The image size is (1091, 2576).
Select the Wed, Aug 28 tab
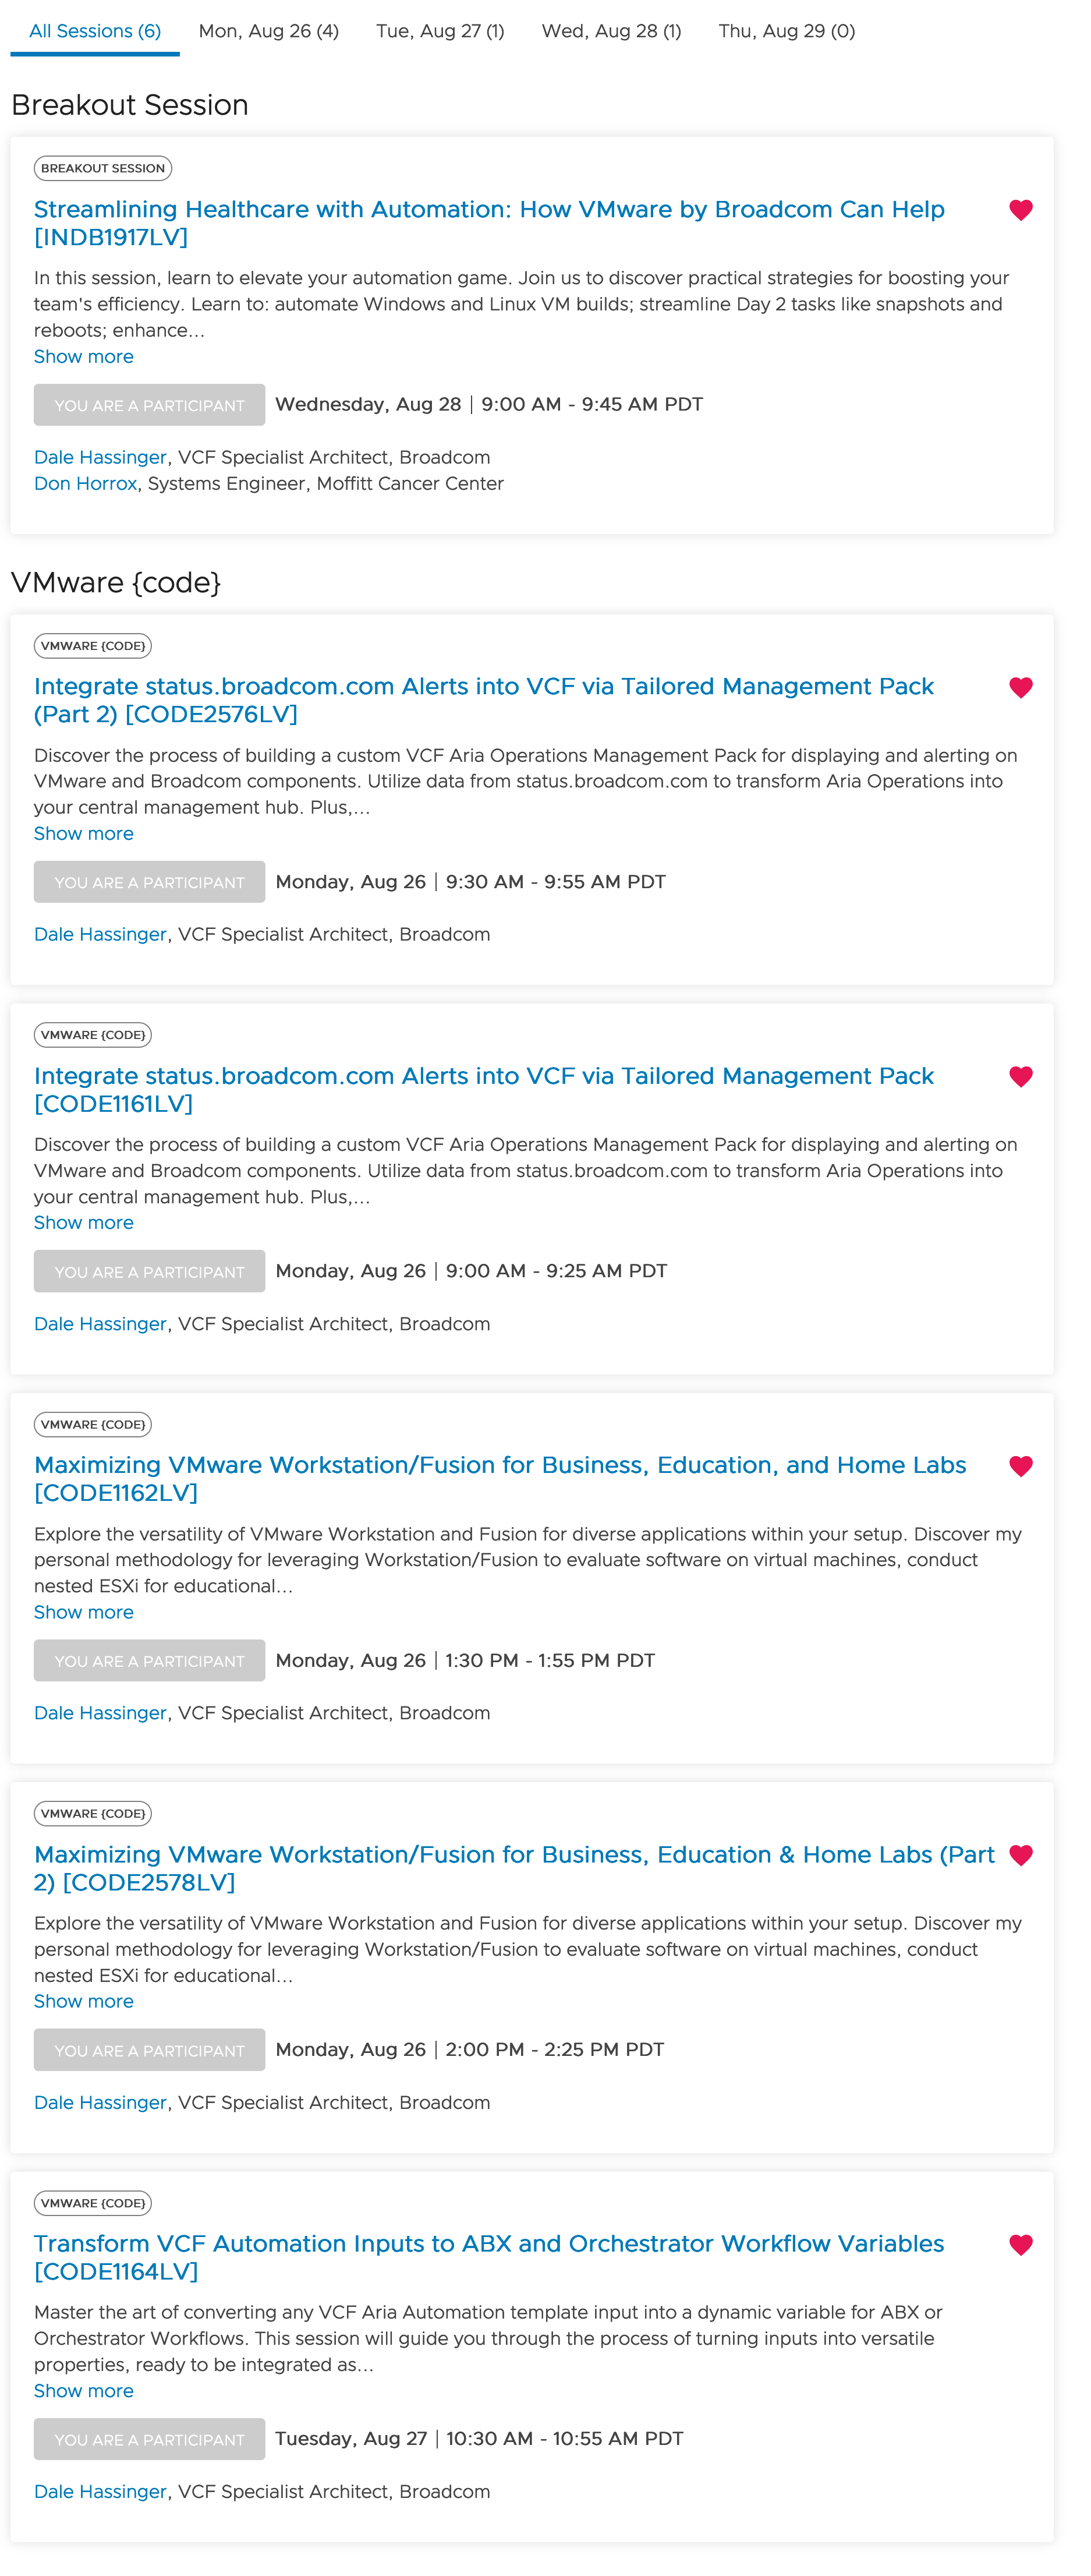coord(611,31)
